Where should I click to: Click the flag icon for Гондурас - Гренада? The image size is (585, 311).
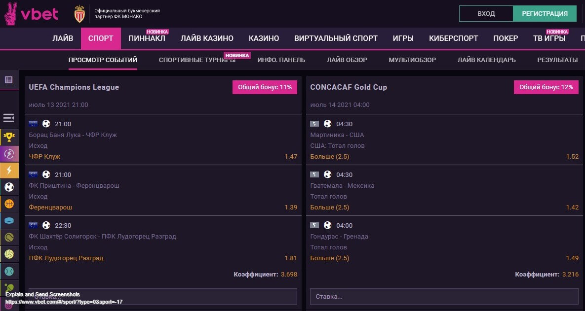pyautogui.click(x=314, y=225)
